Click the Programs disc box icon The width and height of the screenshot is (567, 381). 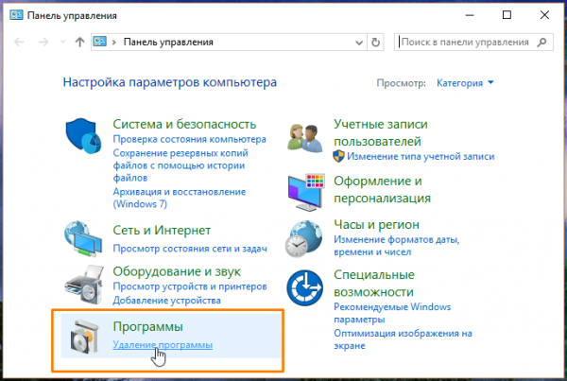click(x=85, y=337)
